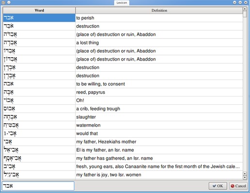This screenshot has width=250, height=193.
Task: Click the window menu icon in title bar
Action: [x=3, y=2]
